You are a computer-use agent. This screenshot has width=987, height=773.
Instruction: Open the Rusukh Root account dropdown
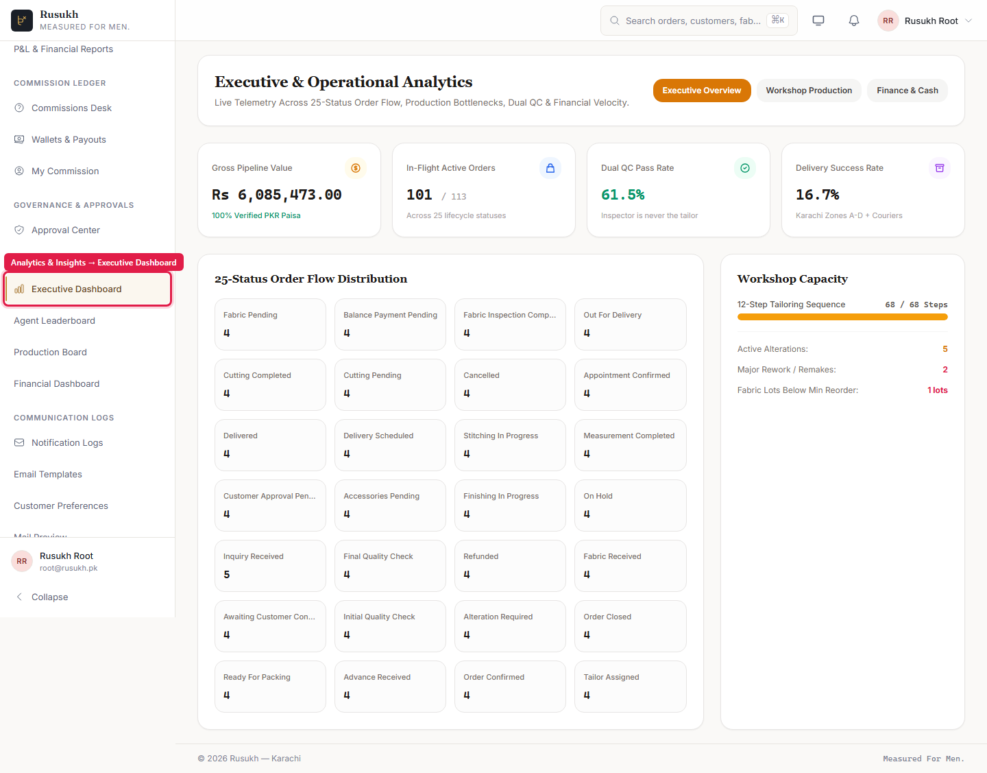(925, 21)
